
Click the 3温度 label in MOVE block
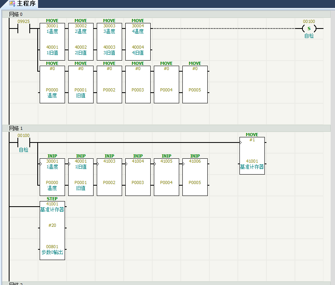[109, 31]
